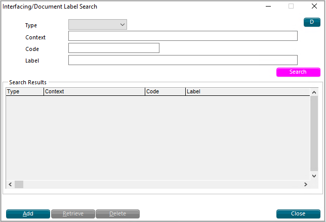The width and height of the screenshot is (326, 222).
Task: Click the Retrieve button
Action: (x=73, y=214)
